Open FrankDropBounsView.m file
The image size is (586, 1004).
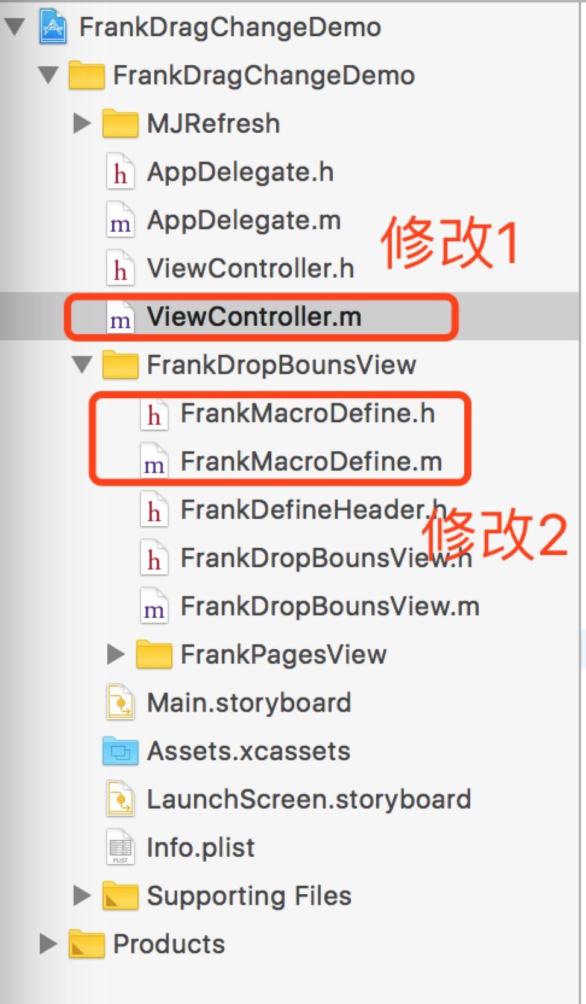point(330,606)
